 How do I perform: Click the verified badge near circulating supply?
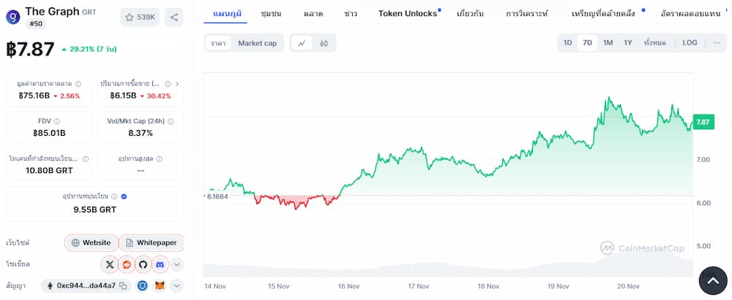point(124,196)
